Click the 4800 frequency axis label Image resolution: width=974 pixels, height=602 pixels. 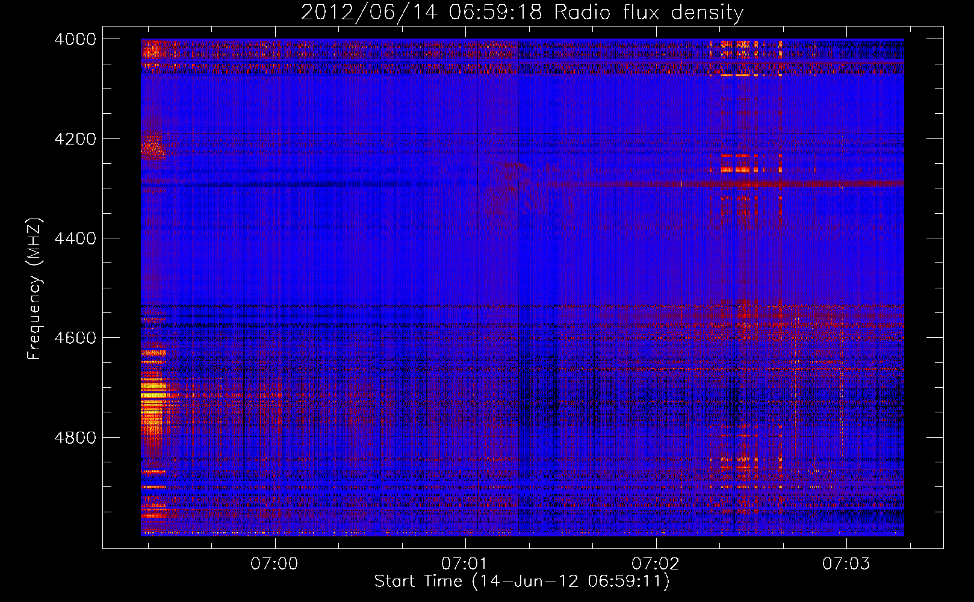click(x=75, y=437)
